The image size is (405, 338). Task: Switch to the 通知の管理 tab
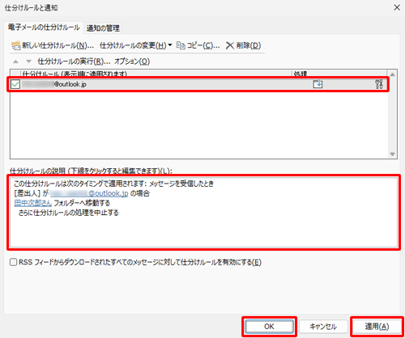pos(103,28)
